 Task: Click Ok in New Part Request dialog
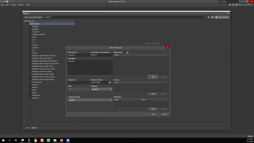(153, 114)
